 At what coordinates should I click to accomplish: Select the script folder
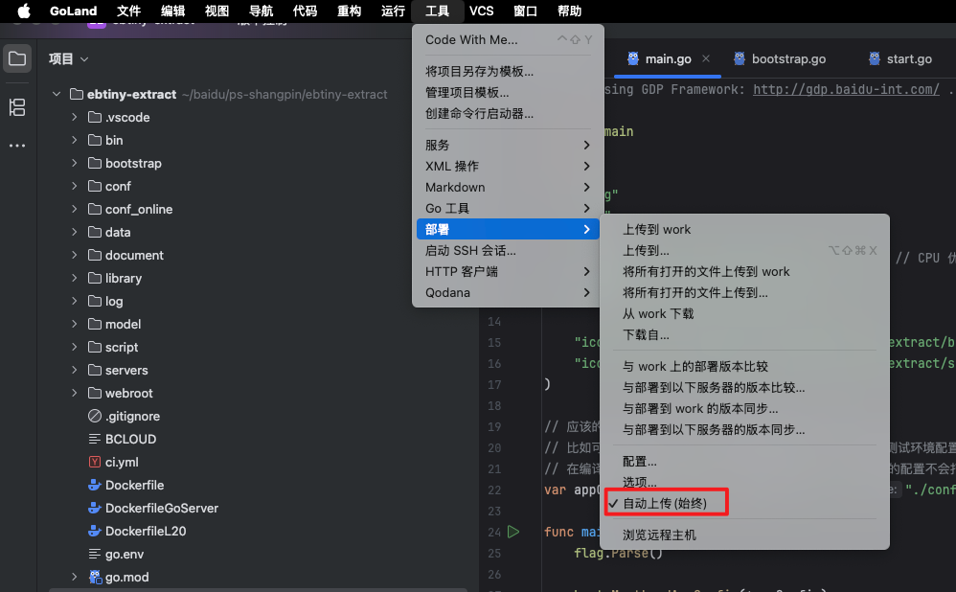coord(122,347)
